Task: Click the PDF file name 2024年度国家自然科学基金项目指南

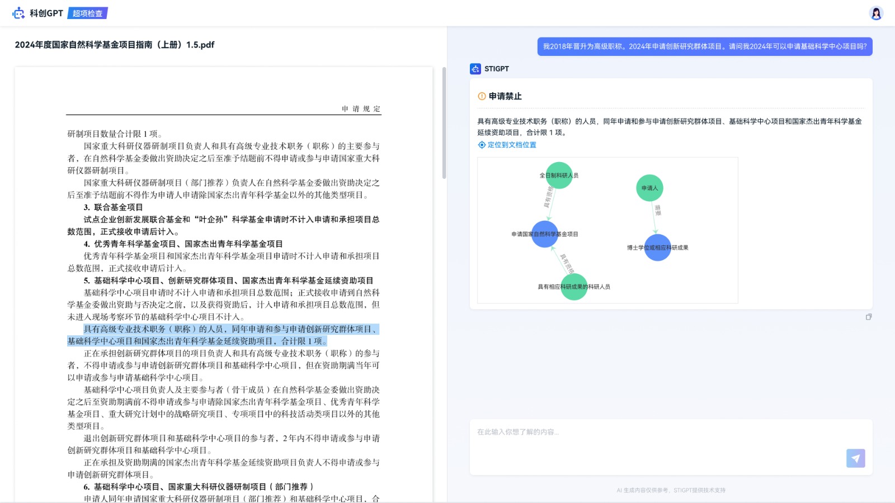Action: pyautogui.click(x=115, y=45)
